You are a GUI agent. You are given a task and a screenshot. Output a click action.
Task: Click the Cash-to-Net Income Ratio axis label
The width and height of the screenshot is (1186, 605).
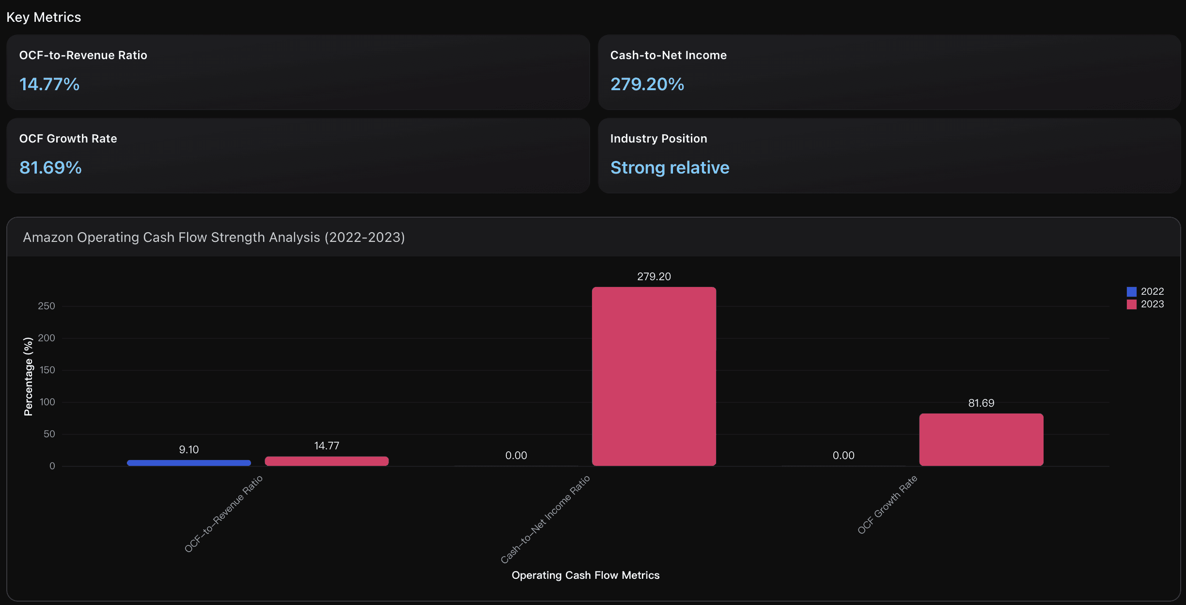545,519
